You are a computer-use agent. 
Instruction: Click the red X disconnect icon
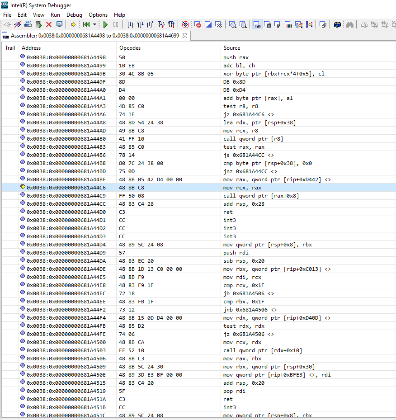[x=49, y=25]
